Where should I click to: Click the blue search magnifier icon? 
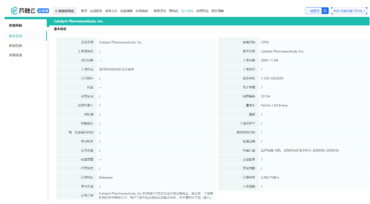tap(325, 11)
